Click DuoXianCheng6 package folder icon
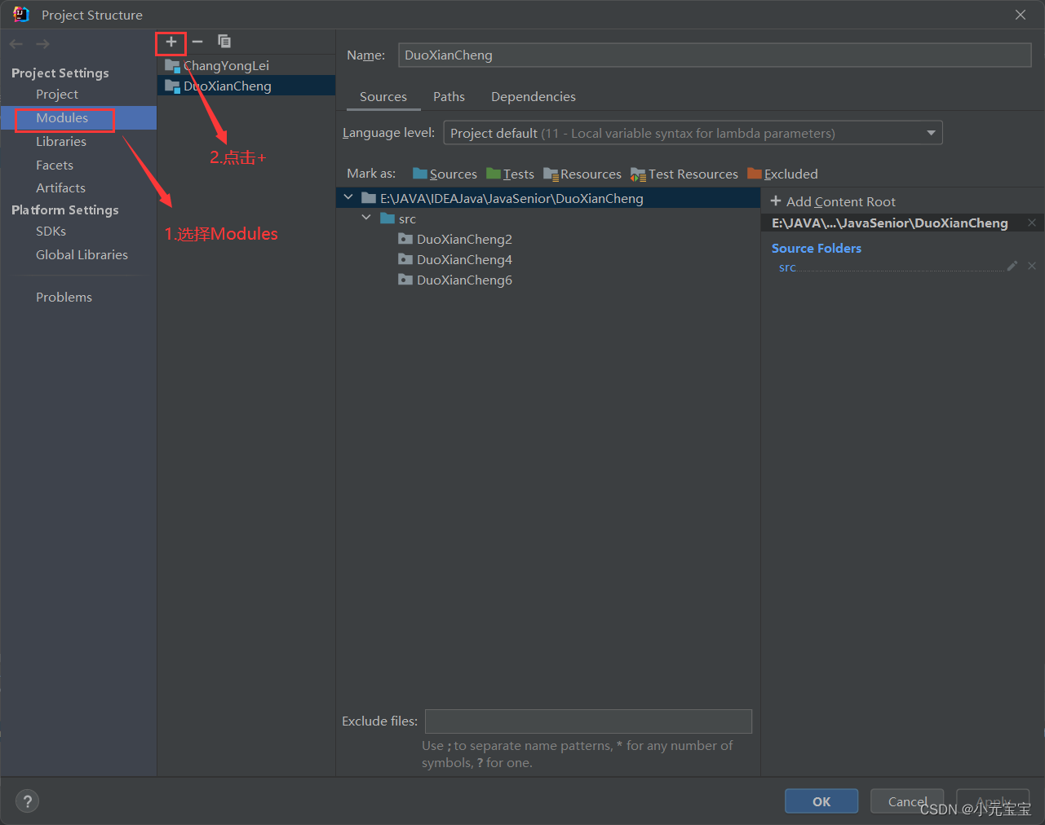This screenshot has height=825, width=1045. 405,280
